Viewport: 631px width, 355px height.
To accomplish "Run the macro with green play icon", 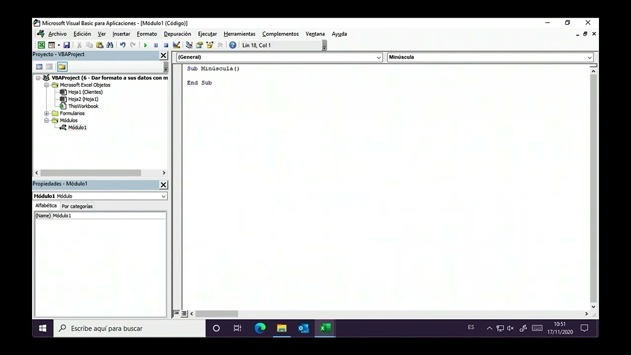I will pyautogui.click(x=145, y=45).
